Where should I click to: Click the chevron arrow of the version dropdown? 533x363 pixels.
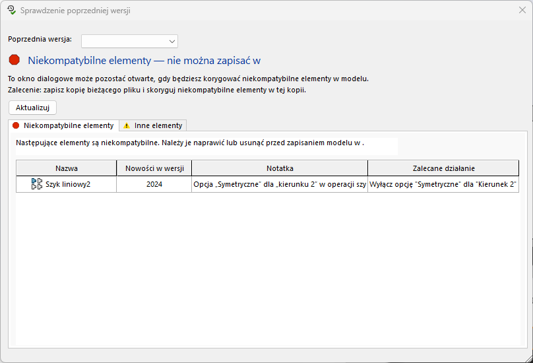point(172,41)
